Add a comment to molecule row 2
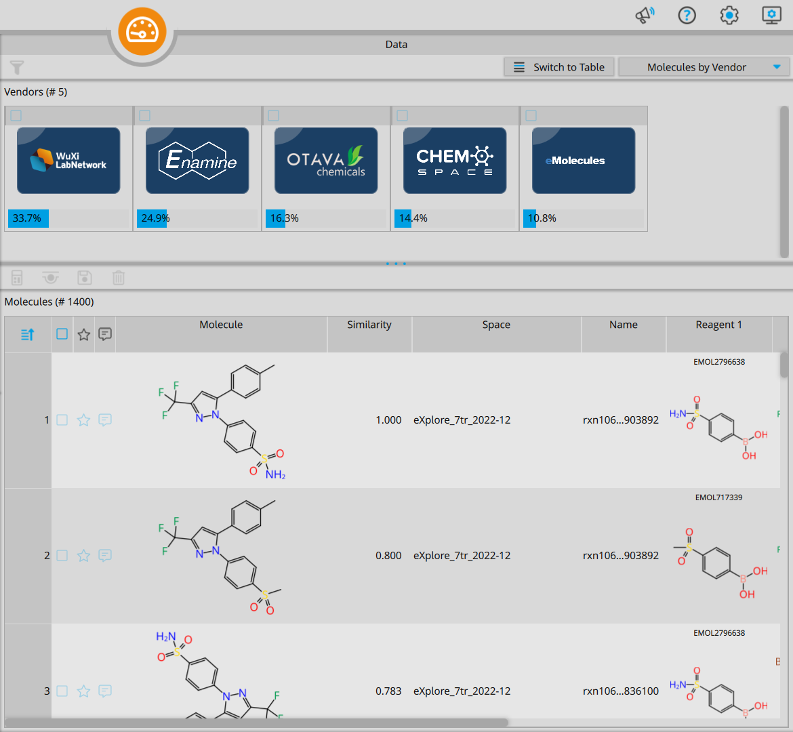This screenshot has width=793, height=732. tap(104, 556)
